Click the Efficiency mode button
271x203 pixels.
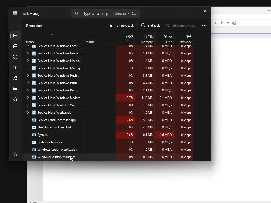click(180, 26)
